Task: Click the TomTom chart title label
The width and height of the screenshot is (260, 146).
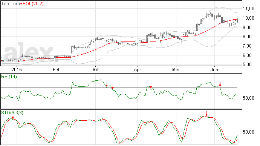Action: (x=11, y=4)
